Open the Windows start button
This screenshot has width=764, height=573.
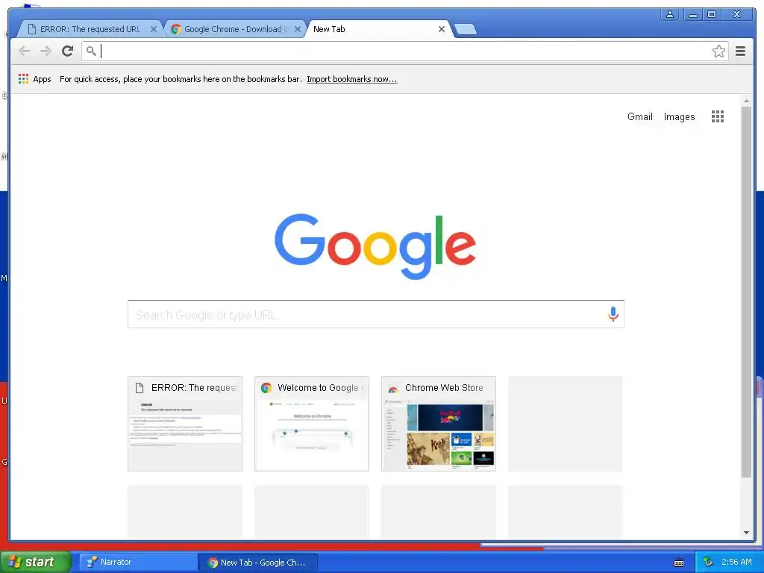(35, 562)
